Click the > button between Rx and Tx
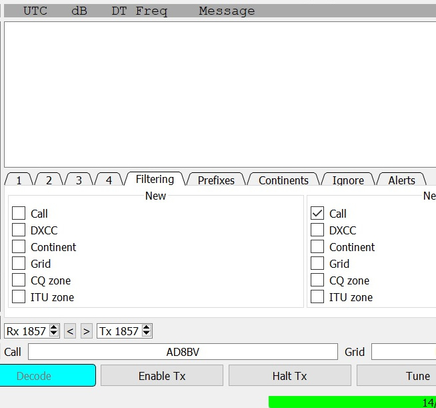Viewport: 436px width, 408px height. pyautogui.click(x=87, y=331)
